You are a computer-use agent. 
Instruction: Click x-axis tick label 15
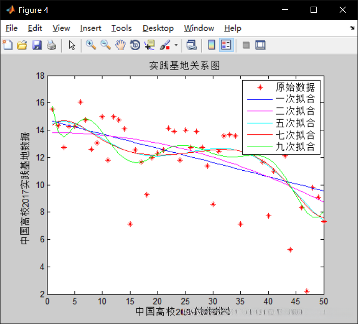coord(130,302)
